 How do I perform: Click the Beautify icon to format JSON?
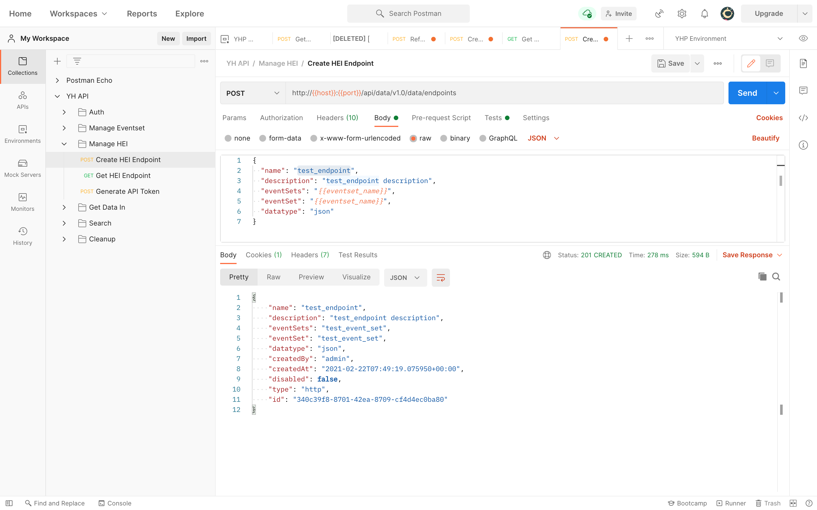click(766, 138)
